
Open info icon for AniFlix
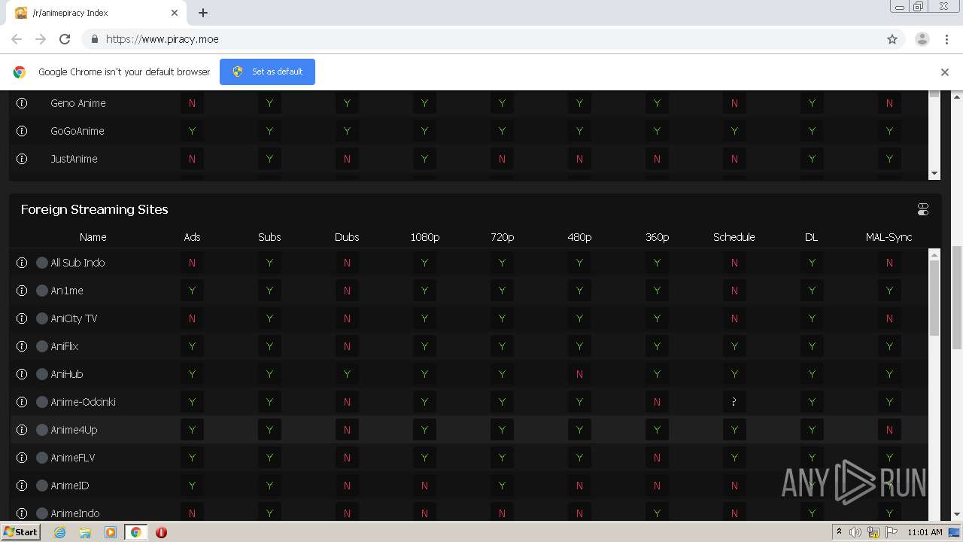(x=22, y=346)
